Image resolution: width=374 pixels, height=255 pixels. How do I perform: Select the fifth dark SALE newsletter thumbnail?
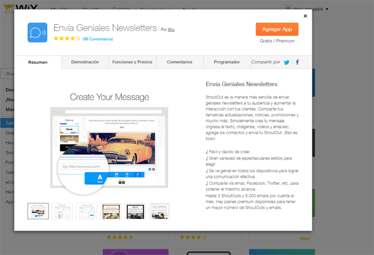pos(135,211)
